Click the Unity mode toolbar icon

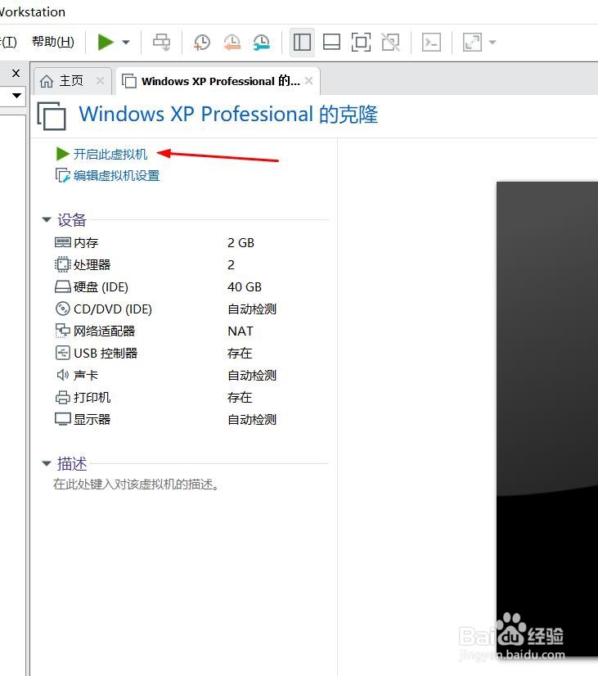[x=391, y=43]
